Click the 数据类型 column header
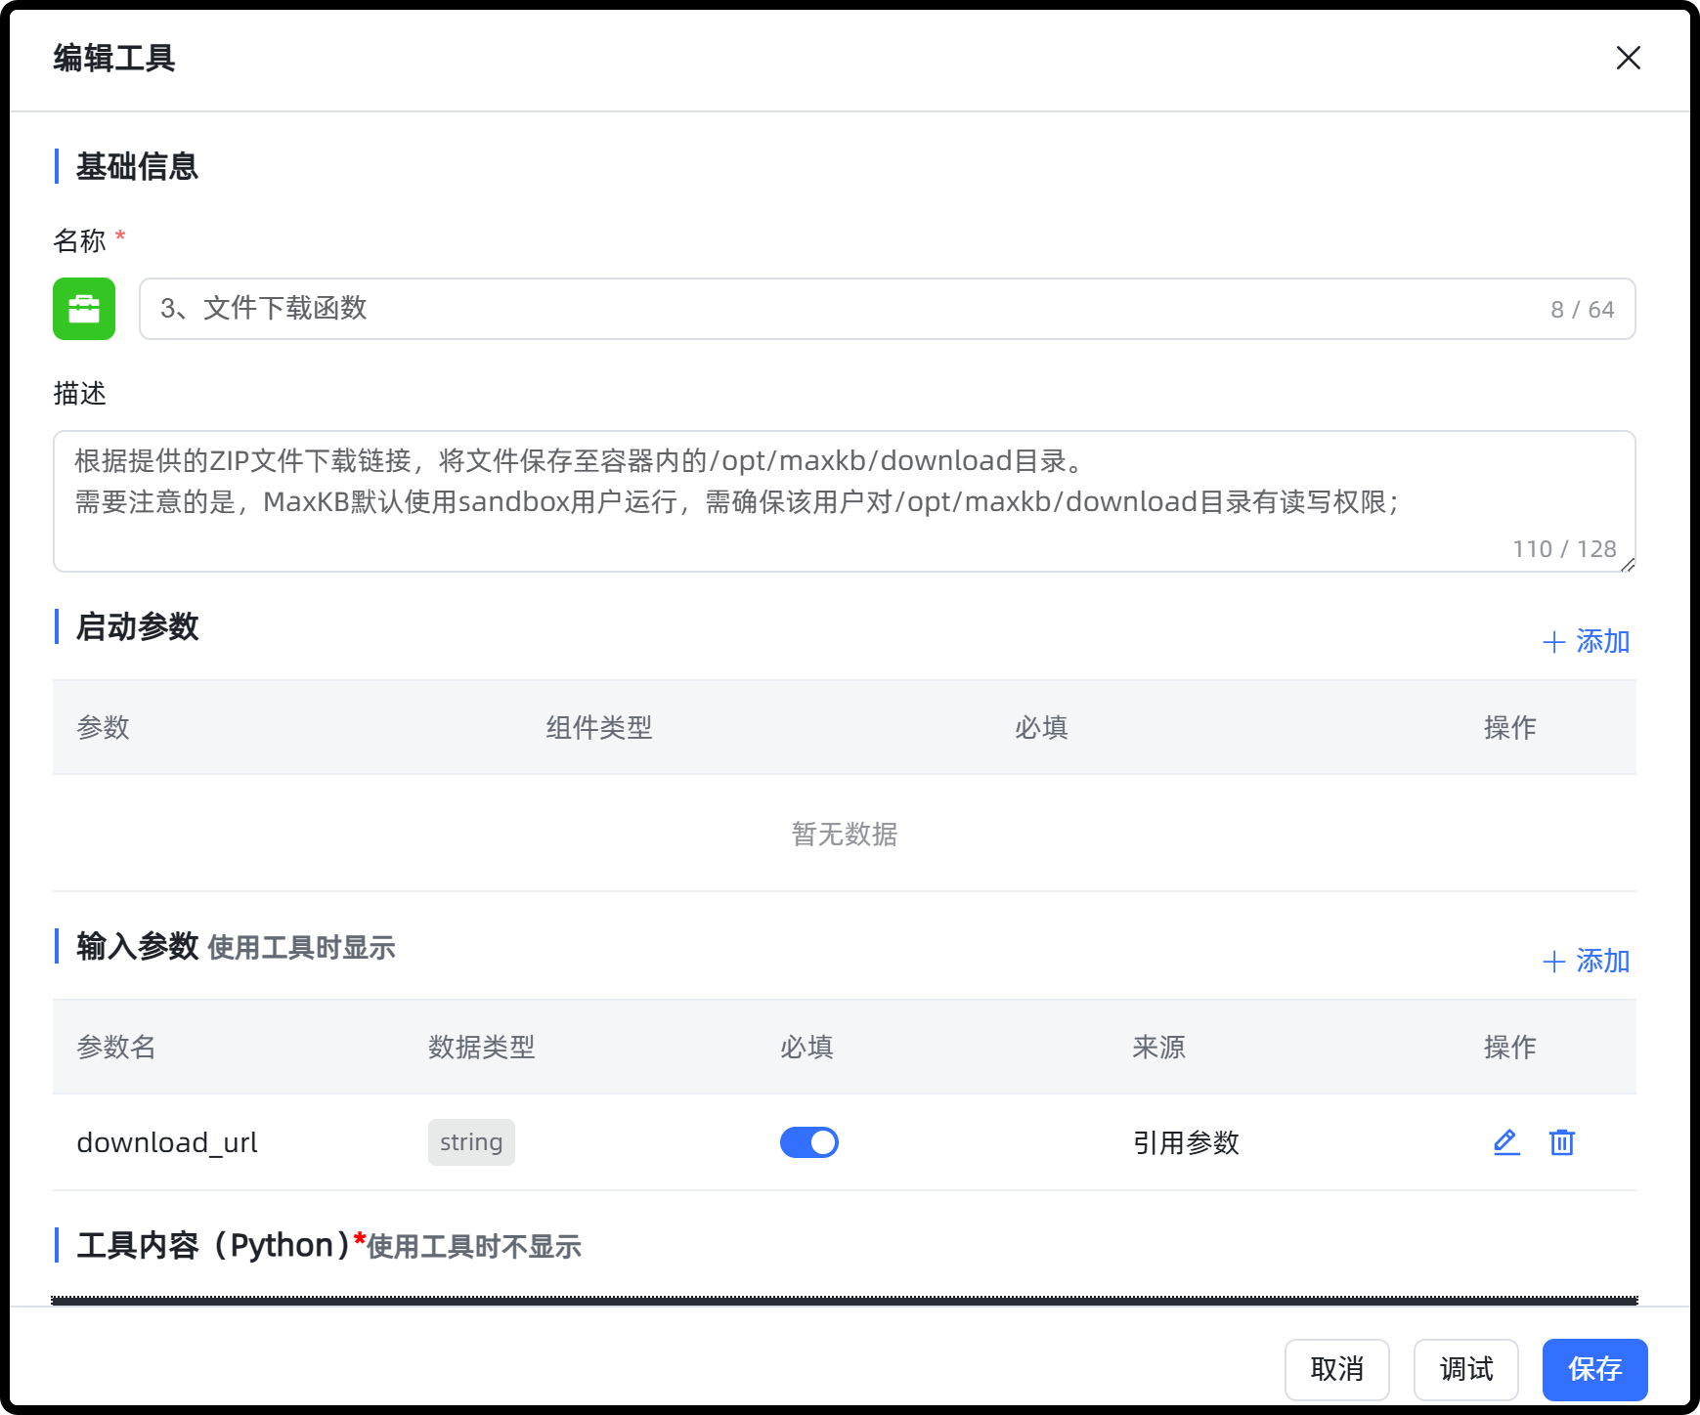 (x=482, y=1048)
